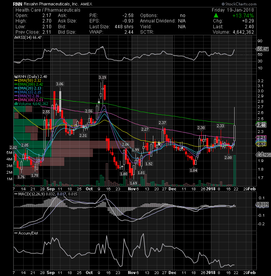Click the 1.92 price low label
The image size is (271, 276).
pyautogui.click(x=149, y=164)
